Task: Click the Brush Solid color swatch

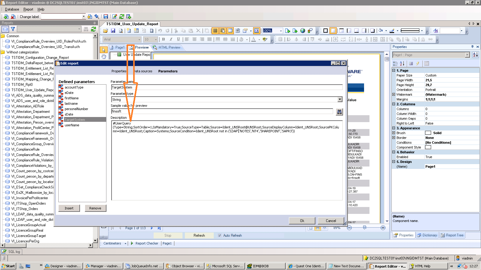Action: point(428,133)
